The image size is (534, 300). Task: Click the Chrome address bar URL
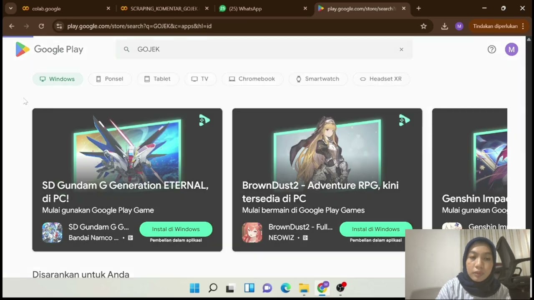tap(139, 26)
